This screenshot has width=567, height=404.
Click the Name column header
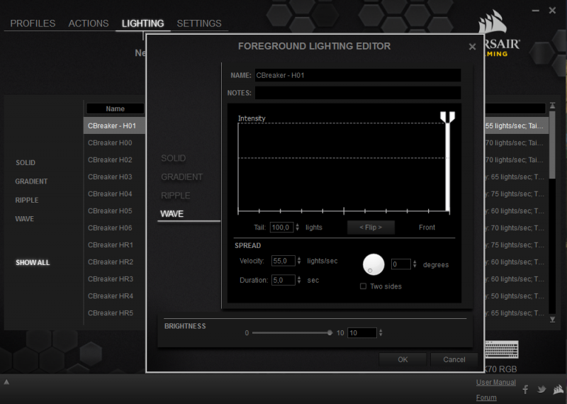tap(115, 108)
